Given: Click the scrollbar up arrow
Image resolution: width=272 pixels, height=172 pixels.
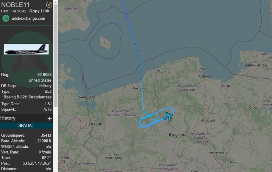Looking at the screenshot, I should [55, 2].
